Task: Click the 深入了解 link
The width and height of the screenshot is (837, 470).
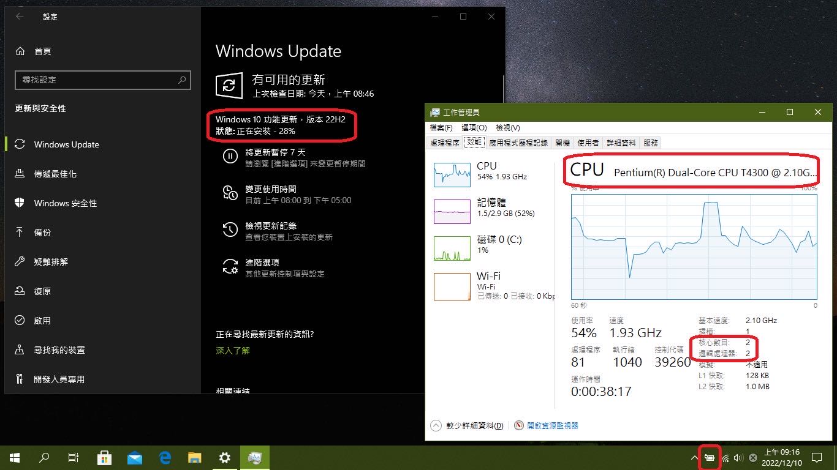Action: pyautogui.click(x=233, y=351)
